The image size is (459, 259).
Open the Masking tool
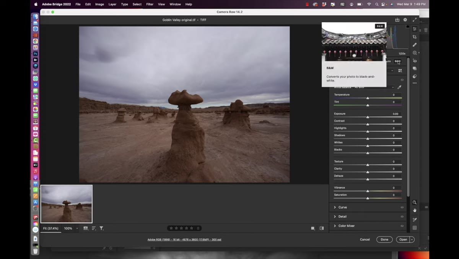click(x=415, y=53)
